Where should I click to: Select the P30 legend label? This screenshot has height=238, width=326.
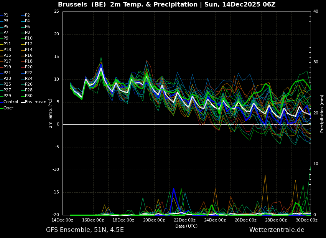(x=29, y=96)
